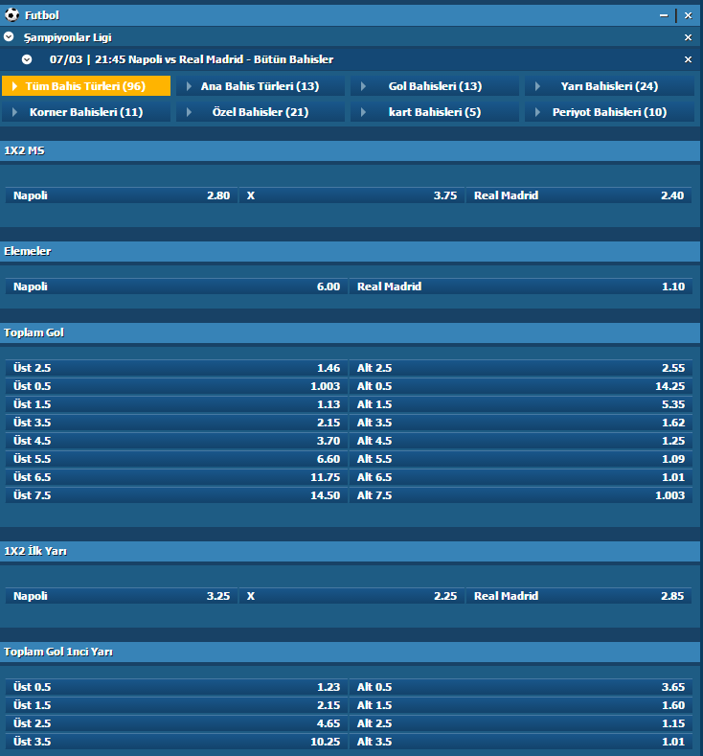The height and width of the screenshot is (756, 703).
Task: Close the Futbol panel
Action: click(x=688, y=15)
